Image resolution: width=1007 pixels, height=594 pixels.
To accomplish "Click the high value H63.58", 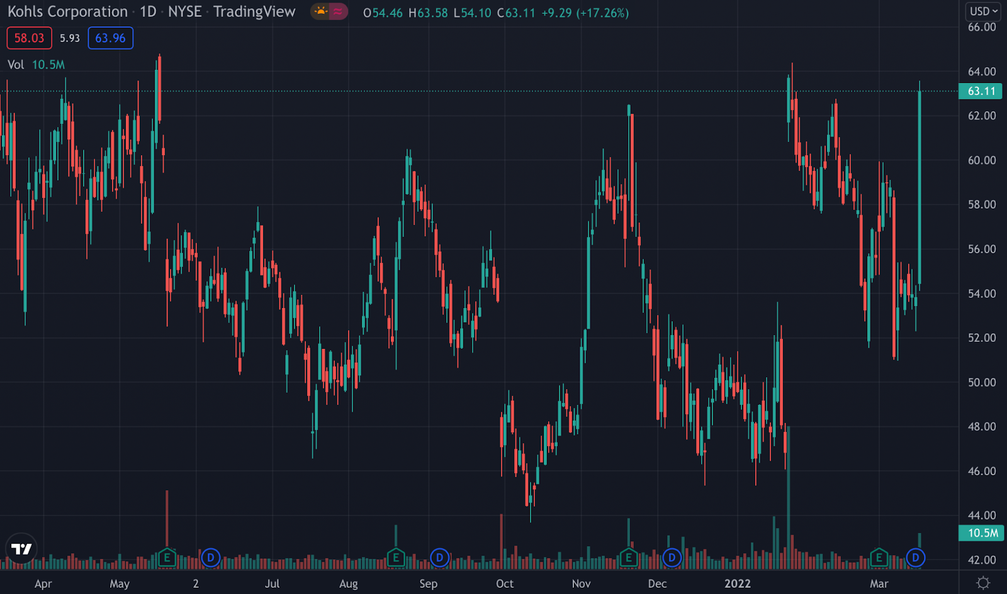I will coord(428,13).
